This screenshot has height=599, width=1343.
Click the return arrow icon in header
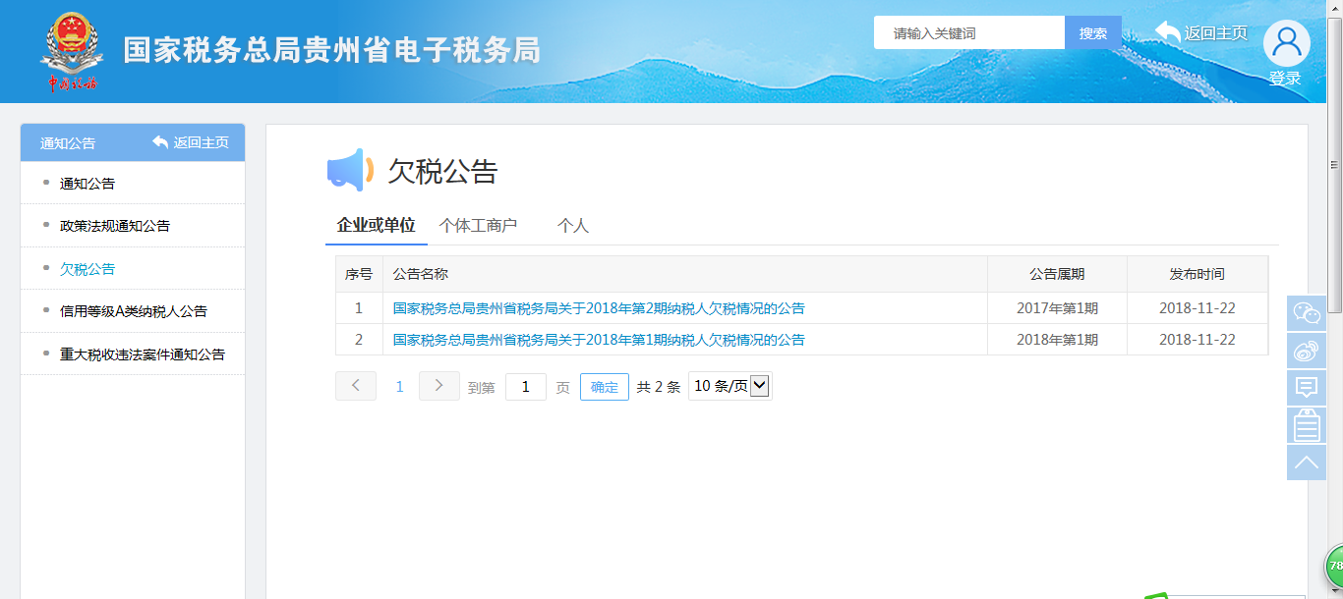pyautogui.click(x=1168, y=32)
